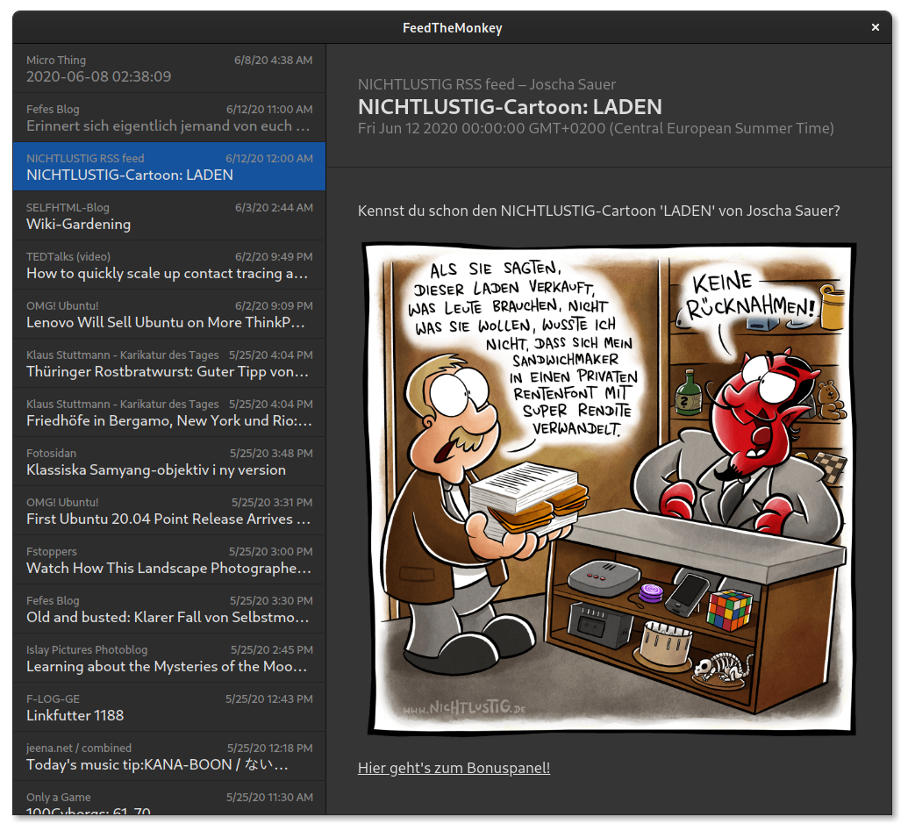Select Fstoppers 'Watch How This Landscape Photographe…'
Viewport: 908px width, 831px height.
(169, 560)
